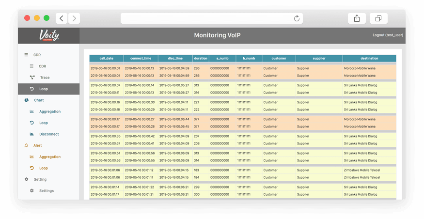
Task: Click the Alert bell icon
Action: 26,145
